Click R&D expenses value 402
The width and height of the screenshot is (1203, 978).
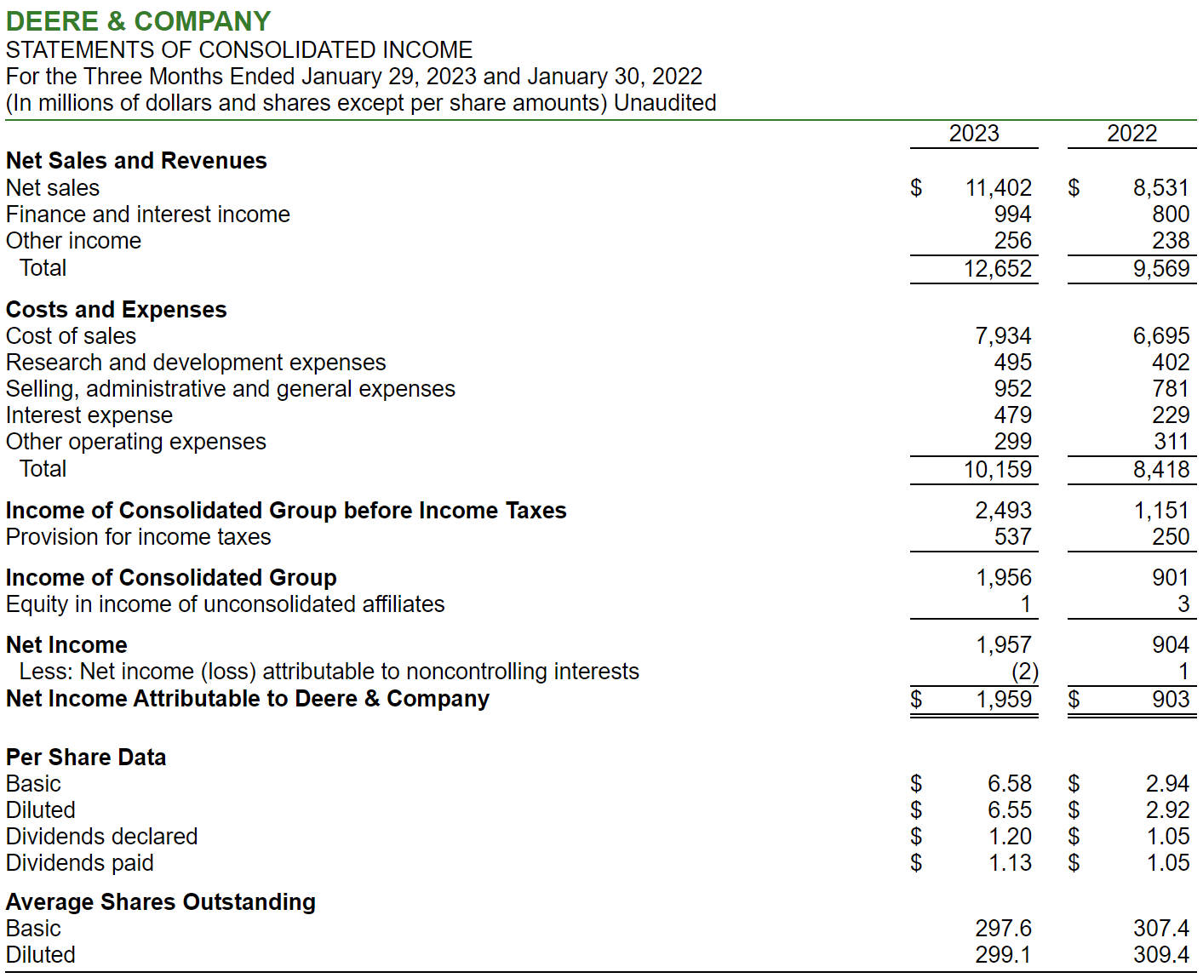point(1171,362)
